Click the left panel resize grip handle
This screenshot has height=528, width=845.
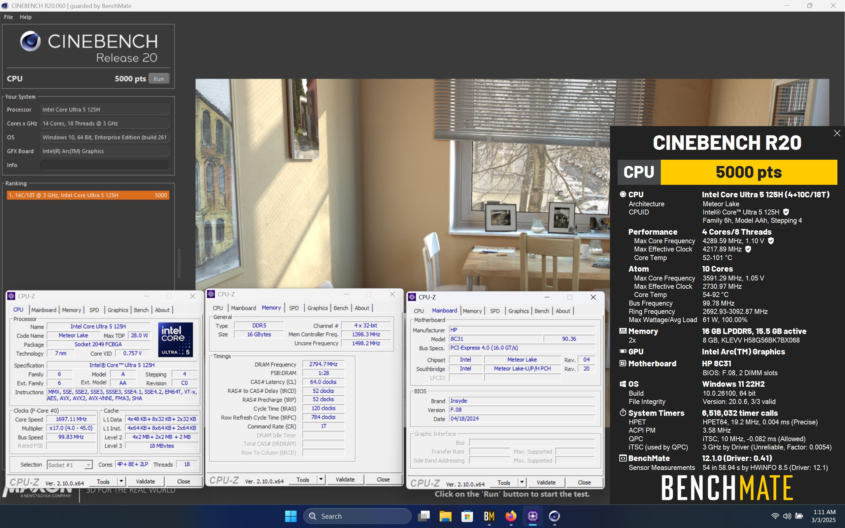pos(179,263)
